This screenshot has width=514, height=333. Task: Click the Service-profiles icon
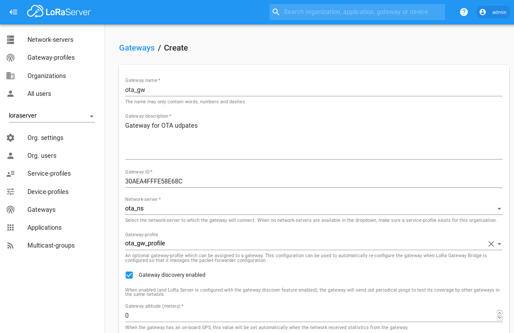coord(10,173)
